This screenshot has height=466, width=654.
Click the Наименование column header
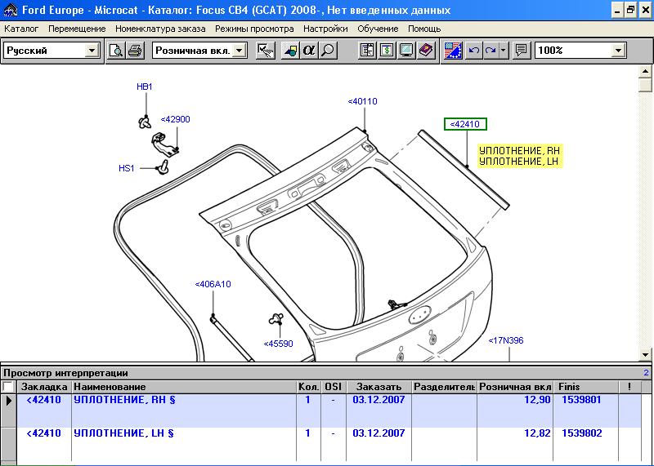[184, 387]
